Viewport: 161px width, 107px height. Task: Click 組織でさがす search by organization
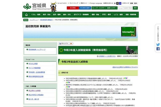point(112,8)
